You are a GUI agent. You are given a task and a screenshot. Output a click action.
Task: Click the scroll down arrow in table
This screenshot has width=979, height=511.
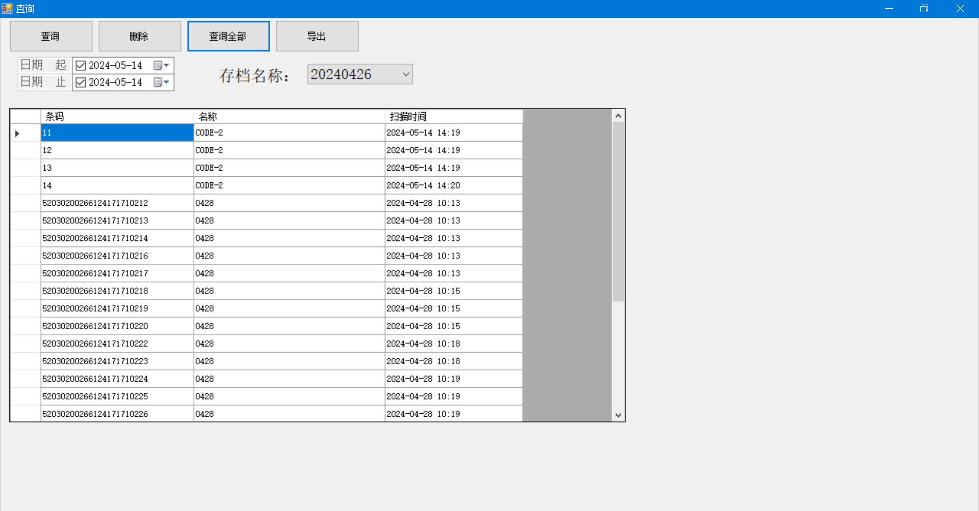click(x=618, y=415)
